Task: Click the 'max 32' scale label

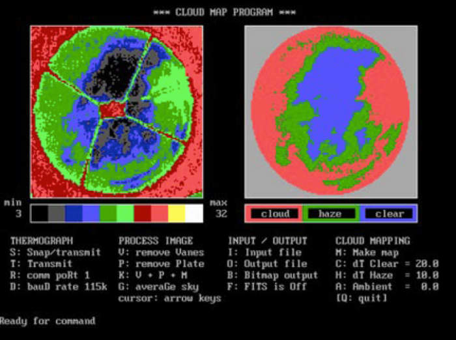Action: pos(219,208)
